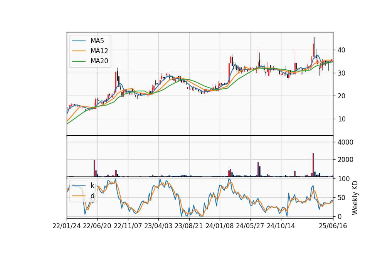Click the blue MA5 legend line sample
370x266 pixels.
click(79, 41)
